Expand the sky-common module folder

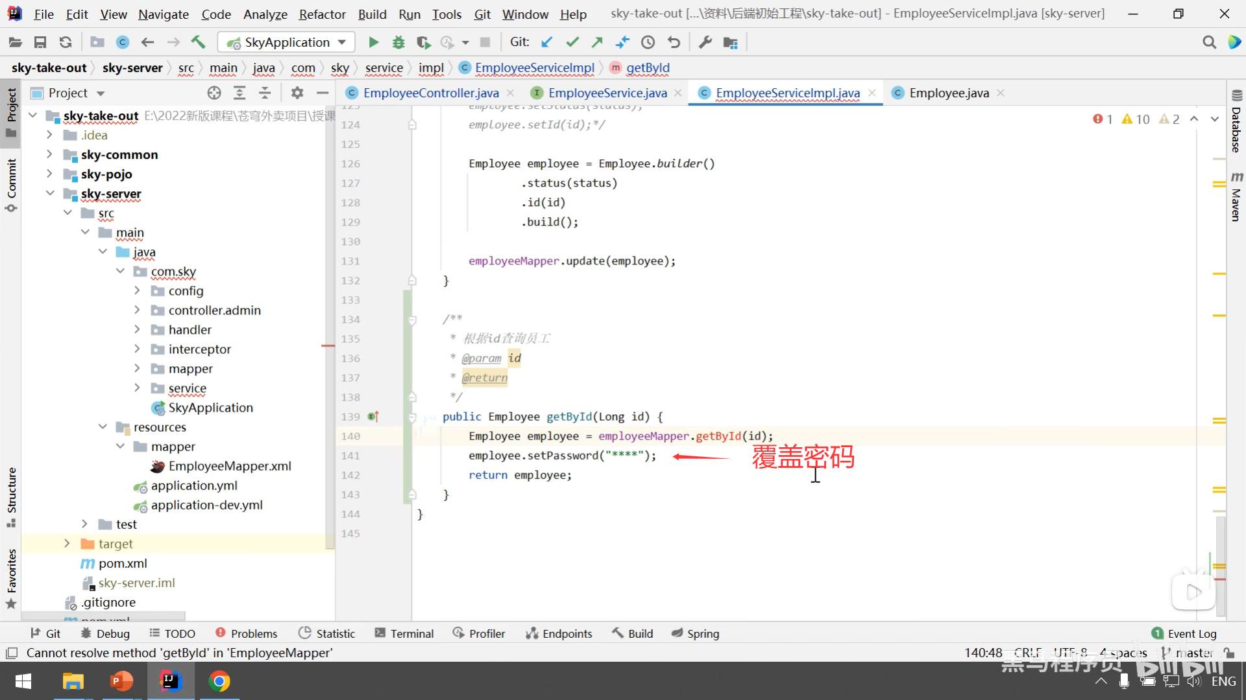(49, 155)
